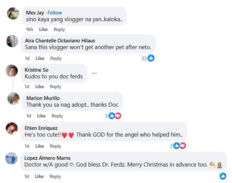
Task: Open the options menu on Kristine So's comment
Action: coord(94,73)
